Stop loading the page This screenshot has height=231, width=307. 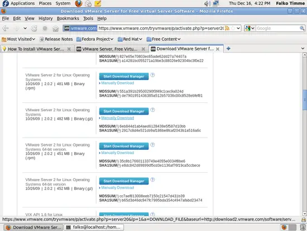point(45,29)
